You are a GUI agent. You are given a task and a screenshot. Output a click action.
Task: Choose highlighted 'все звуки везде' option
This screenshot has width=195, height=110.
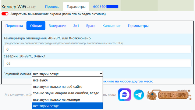(67, 106)
